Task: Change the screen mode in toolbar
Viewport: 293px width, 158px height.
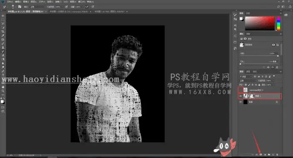Action: (x=3, y=112)
